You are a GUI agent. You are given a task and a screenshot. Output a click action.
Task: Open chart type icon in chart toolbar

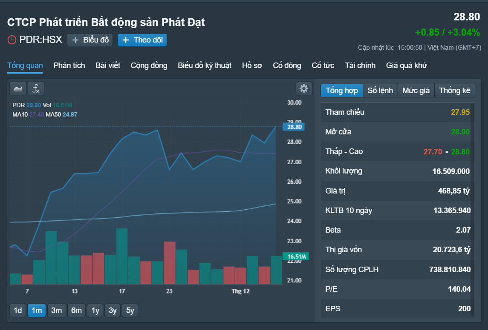tap(18, 89)
